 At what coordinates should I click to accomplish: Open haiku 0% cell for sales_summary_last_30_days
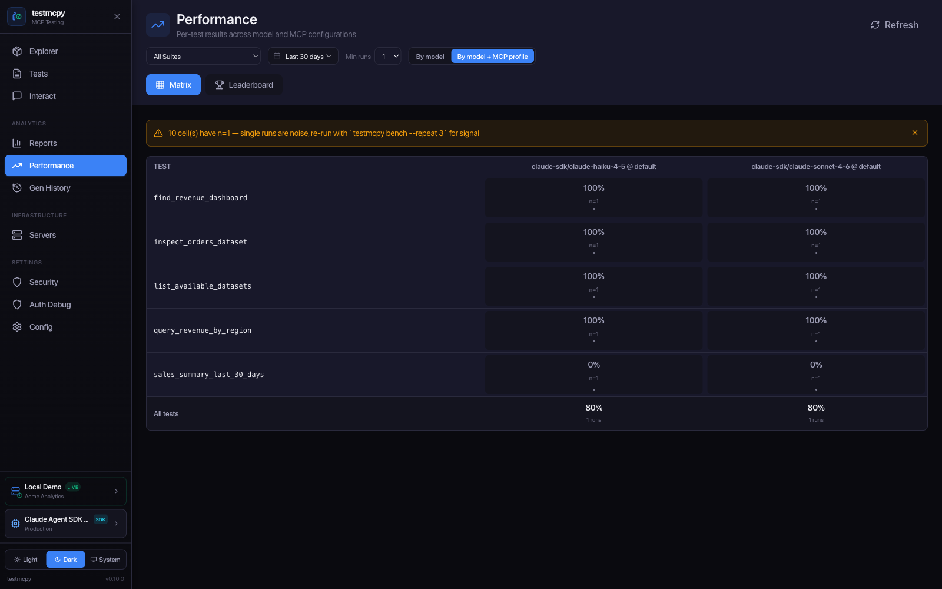pos(594,375)
